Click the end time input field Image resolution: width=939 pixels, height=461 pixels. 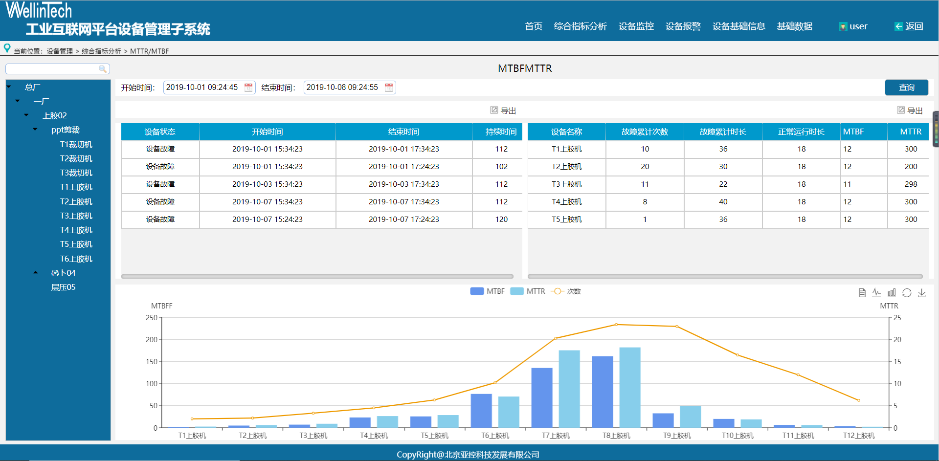pyautogui.click(x=350, y=88)
